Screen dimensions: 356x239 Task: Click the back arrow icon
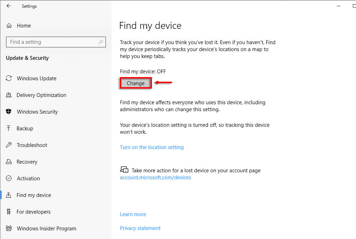(9, 6)
